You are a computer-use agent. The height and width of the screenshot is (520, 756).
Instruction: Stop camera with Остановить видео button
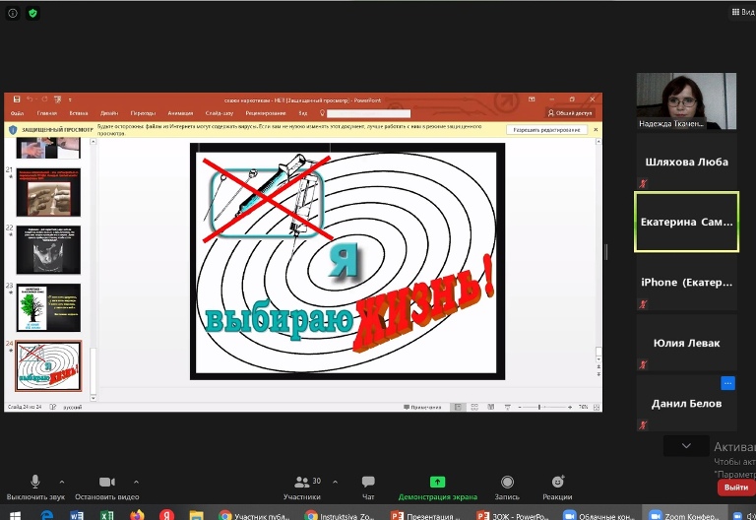[106, 482]
